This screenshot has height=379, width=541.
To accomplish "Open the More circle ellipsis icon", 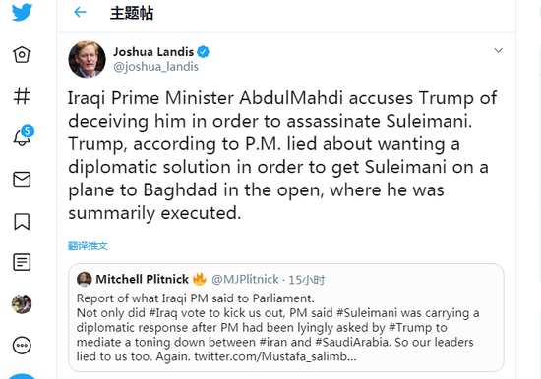I will [x=22, y=346].
